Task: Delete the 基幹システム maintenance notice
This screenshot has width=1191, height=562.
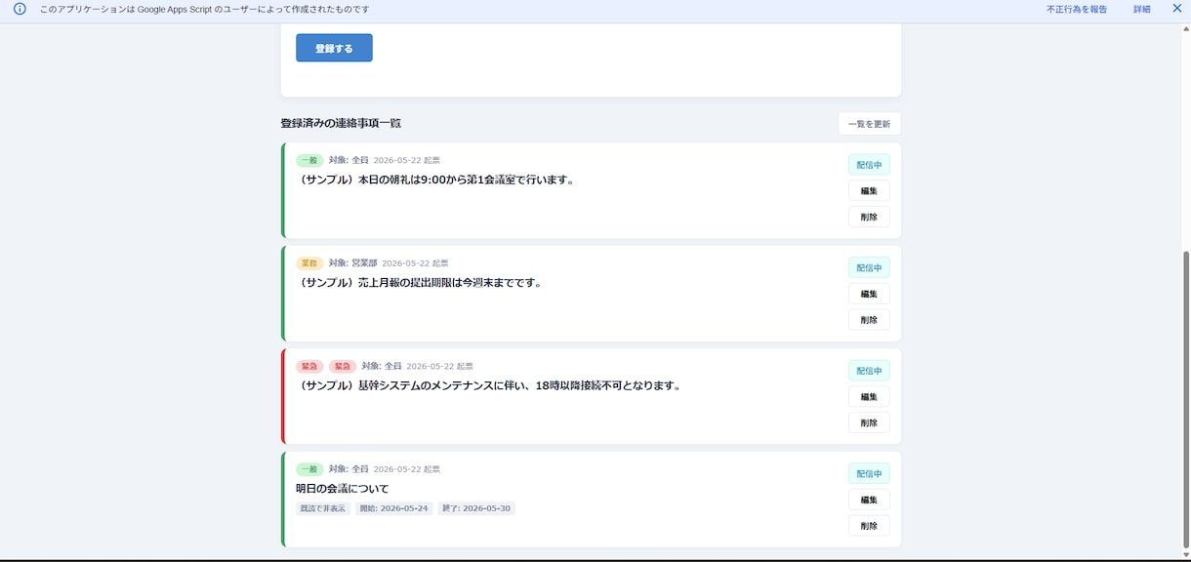Action: (869, 422)
